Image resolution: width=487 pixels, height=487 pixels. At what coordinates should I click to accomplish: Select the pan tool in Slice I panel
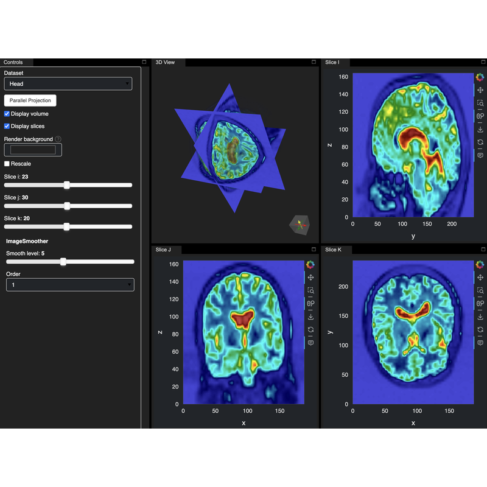pyautogui.click(x=481, y=89)
